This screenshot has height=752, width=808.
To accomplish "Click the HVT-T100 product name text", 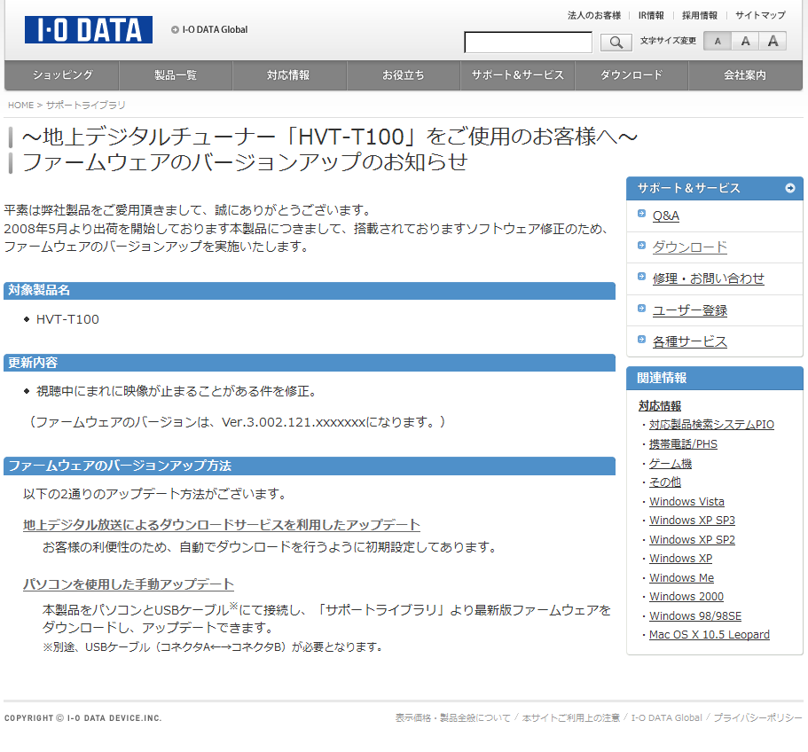I will coord(67,319).
